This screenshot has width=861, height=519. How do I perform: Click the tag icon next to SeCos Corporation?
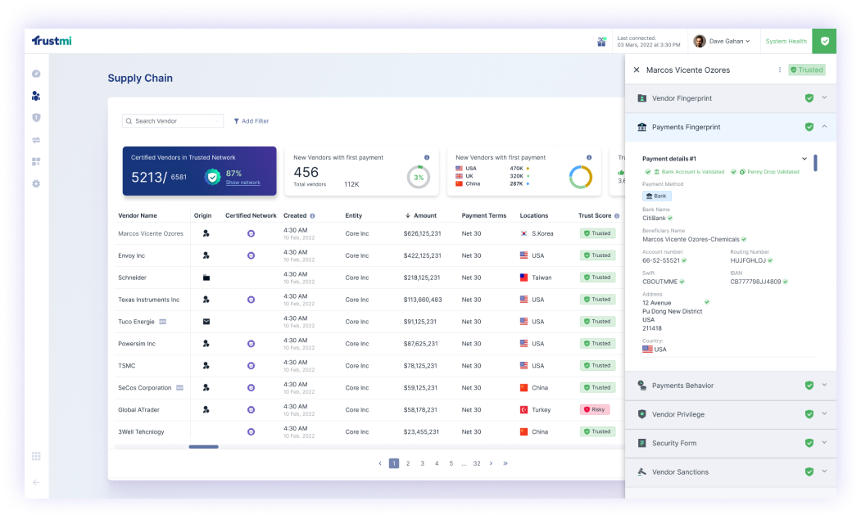click(179, 388)
